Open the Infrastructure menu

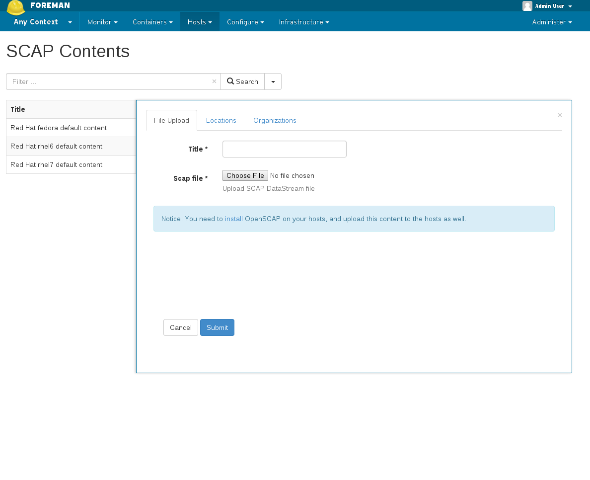point(304,22)
